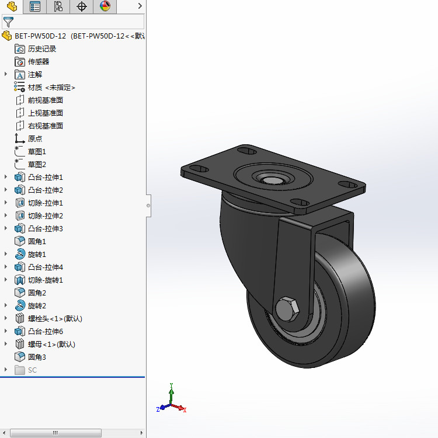Expand the 凸台-拉伸4 feature
438x438 pixels.
coord(6,267)
